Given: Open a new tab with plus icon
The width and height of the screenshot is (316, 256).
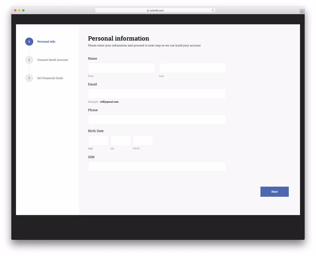Looking at the screenshot, I should pyautogui.click(x=302, y=12).
